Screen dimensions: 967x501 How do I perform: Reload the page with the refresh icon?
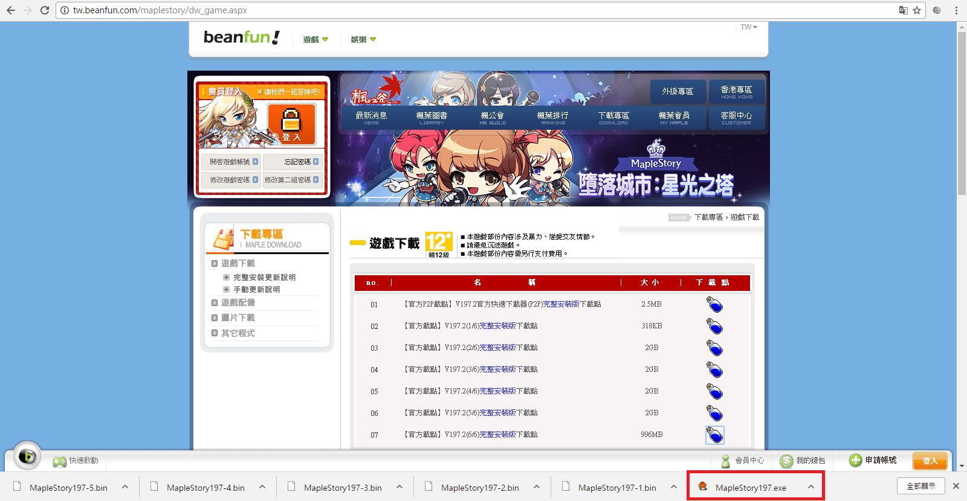pyautogui.click(x=45, y=10)
